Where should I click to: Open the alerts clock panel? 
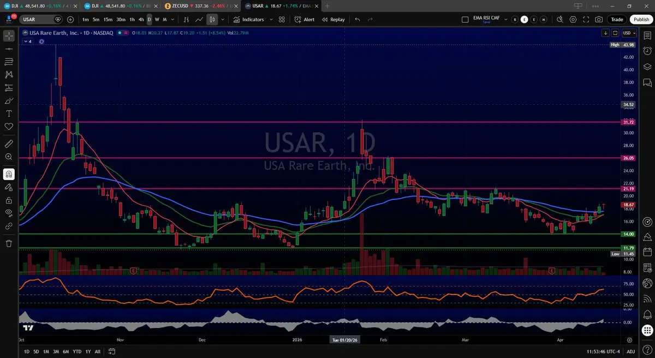(647, 51)
